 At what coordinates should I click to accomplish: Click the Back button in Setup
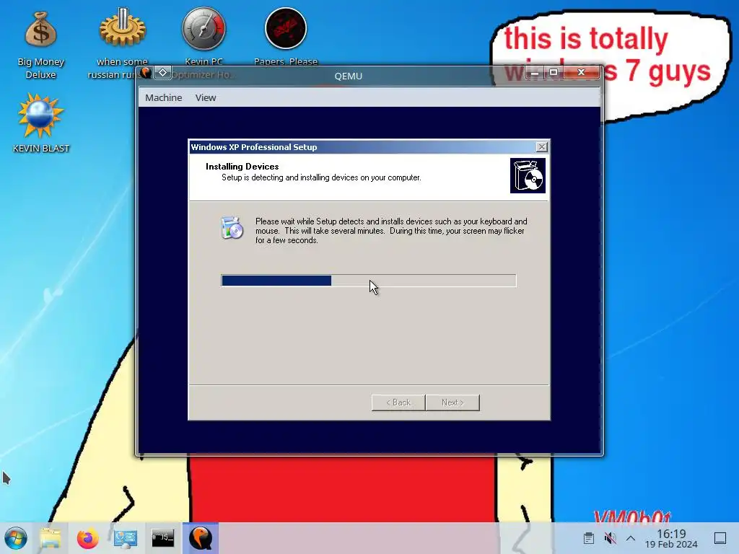pyautogui.click(x=398, y=403)
